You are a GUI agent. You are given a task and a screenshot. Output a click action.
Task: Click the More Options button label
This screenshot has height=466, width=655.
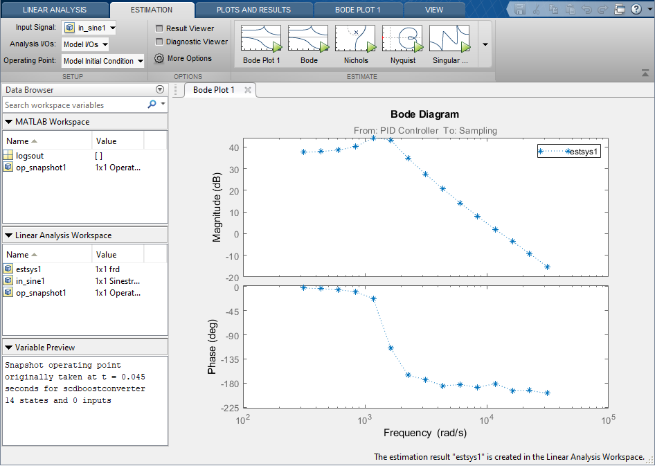(x=190, y=58)
